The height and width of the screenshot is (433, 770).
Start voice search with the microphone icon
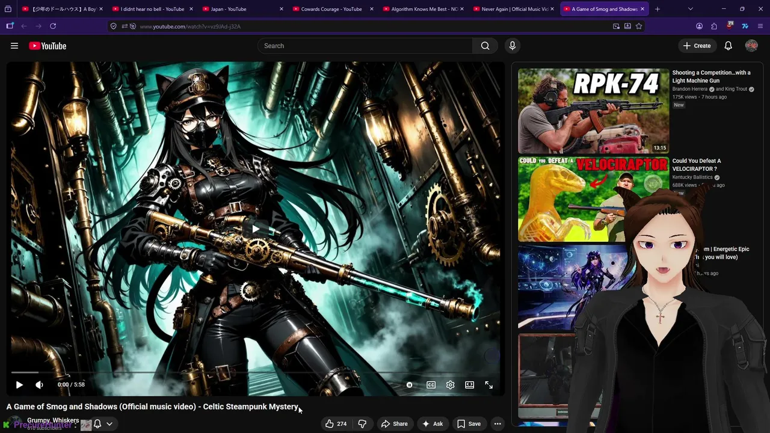513,46
